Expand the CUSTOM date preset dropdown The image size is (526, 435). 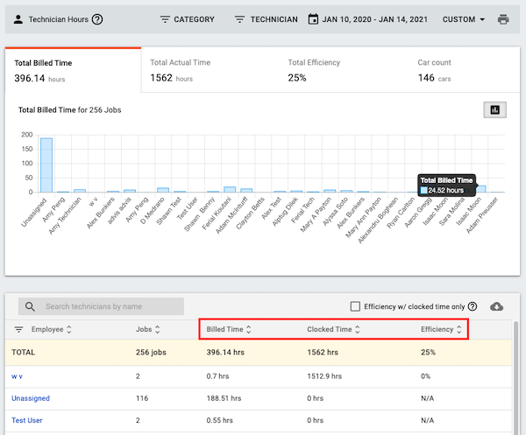pos(464,19)
